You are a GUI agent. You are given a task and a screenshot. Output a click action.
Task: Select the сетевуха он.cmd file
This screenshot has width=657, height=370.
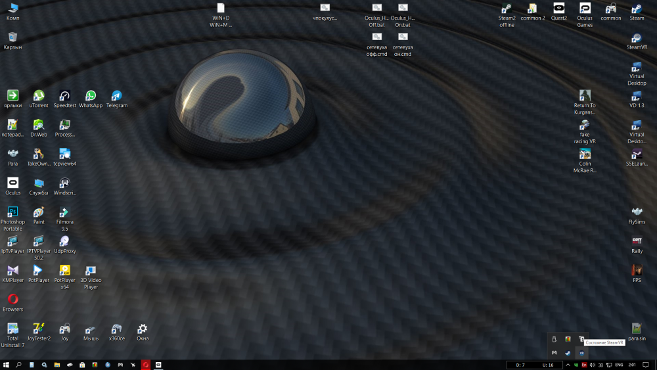[x=403, y=45]
